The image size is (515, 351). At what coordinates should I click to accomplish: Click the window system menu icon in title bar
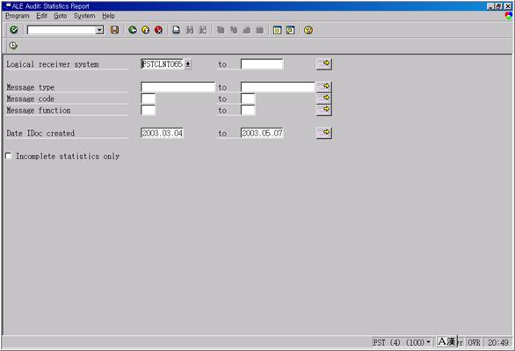(8, 5)
